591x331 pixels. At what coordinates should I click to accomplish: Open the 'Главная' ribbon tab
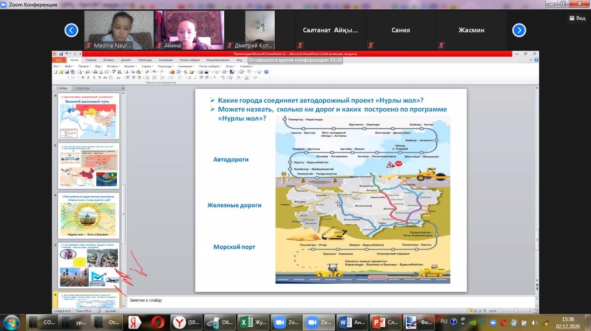(91, 60)
